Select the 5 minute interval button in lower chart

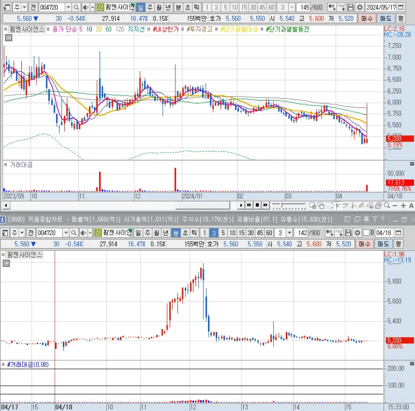coord(223,233)
